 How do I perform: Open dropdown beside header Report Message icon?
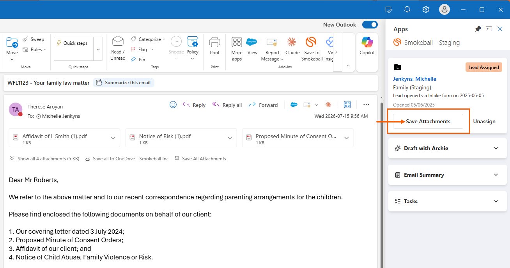[x=316, y=105]
